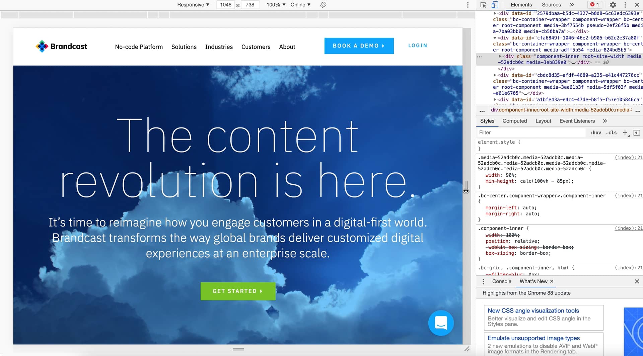Show more DevTools panel tabs
The width and height of the screenshot is (643, 356).
tap(572, 5)
